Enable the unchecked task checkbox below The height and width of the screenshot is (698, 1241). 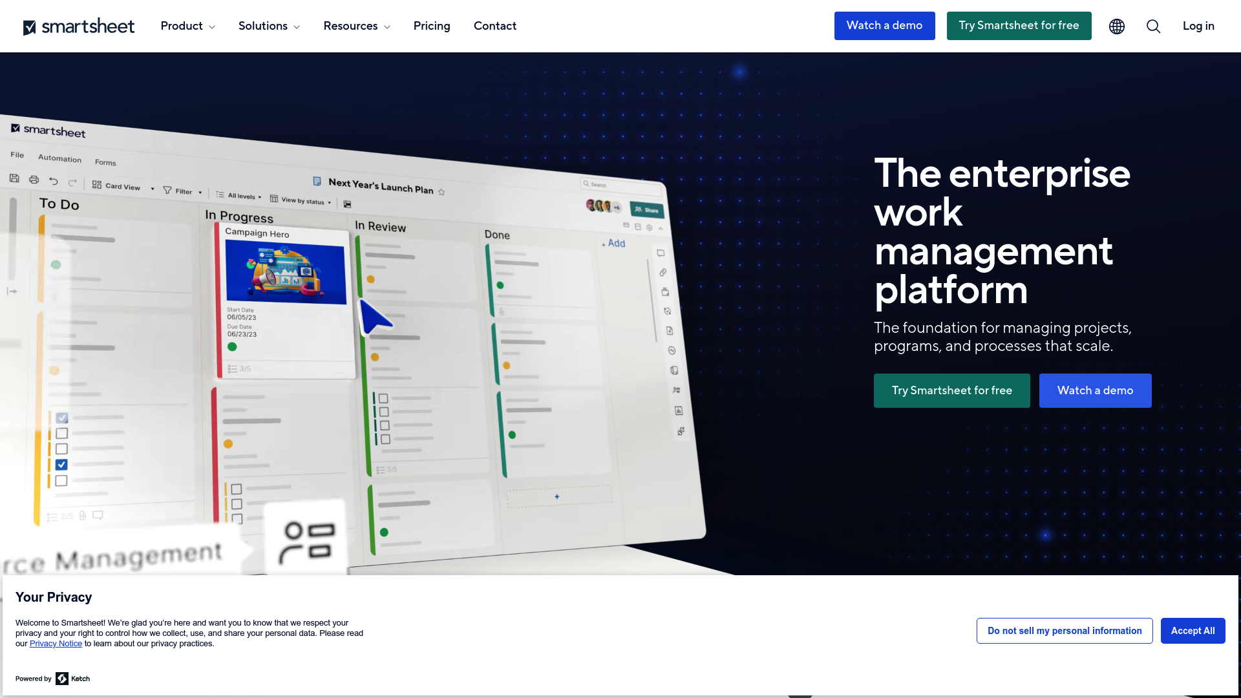pyautogui.click(x=61, y=481)
